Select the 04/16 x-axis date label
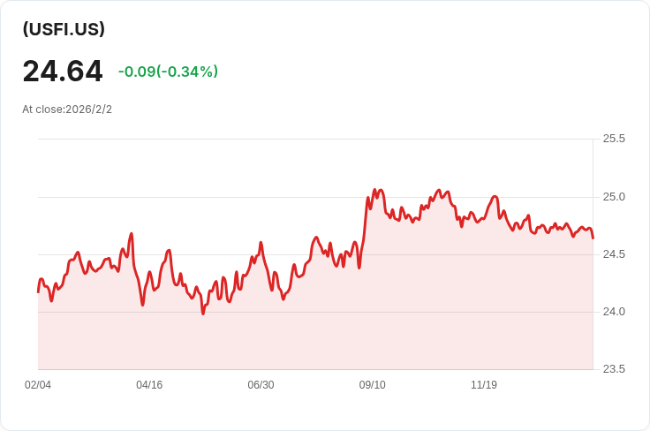 [x=149, y=385]
